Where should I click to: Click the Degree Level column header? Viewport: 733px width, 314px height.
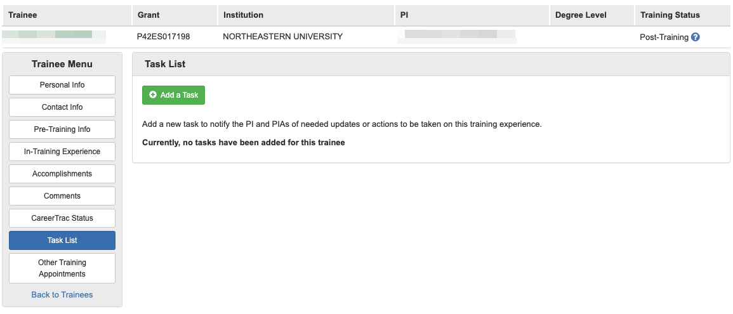581,15
